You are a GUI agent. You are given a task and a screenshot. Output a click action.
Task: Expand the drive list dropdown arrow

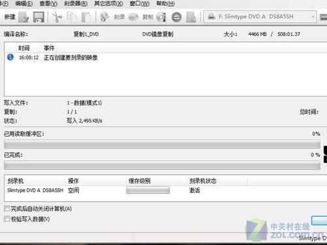pos(313,17)
